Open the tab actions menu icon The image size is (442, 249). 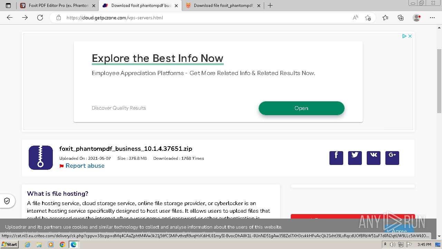pos(8,6)
